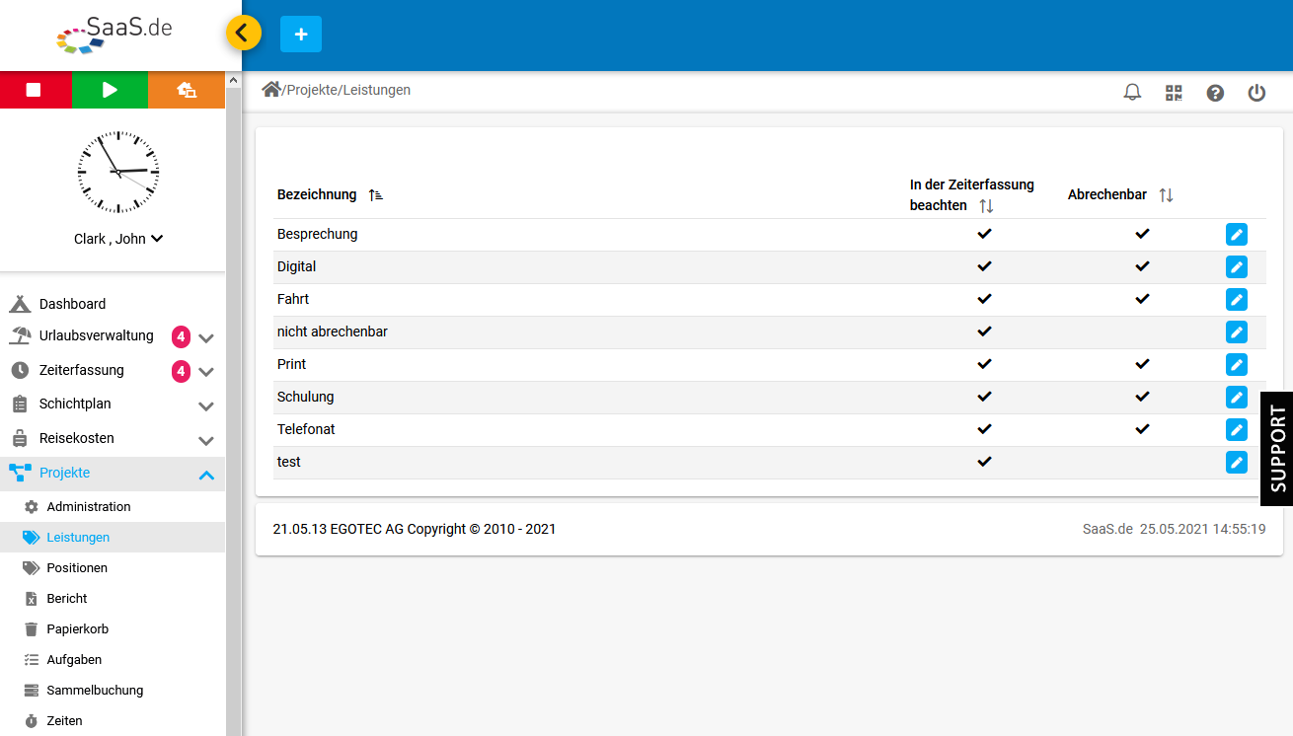Click the blue plus add button
This screenshot has width=1293, height=736.
click(301, 34)
